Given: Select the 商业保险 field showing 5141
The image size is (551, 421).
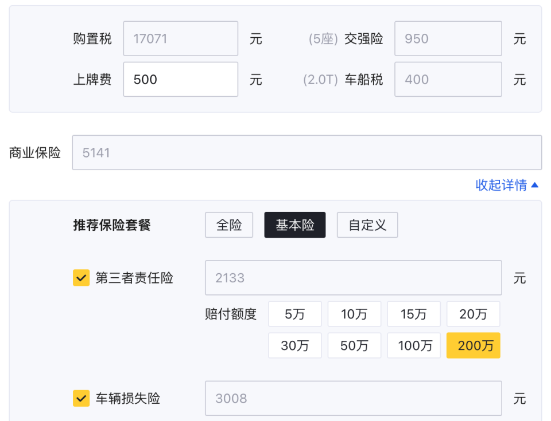Looking at the screenshot, I should point(307,152).
